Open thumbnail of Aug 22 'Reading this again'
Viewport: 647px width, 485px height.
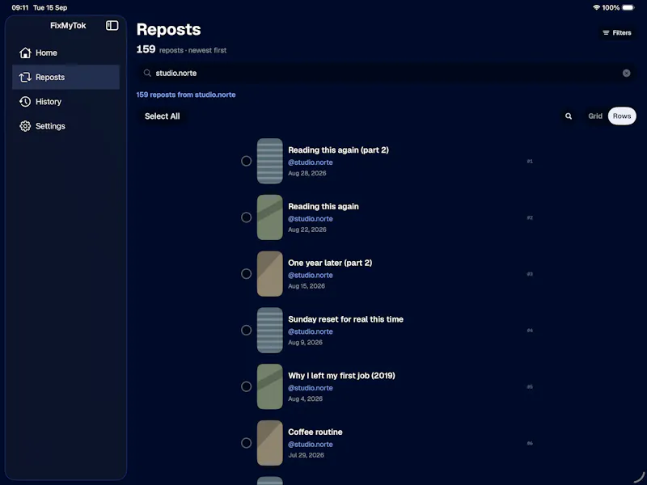click(270, 217)
